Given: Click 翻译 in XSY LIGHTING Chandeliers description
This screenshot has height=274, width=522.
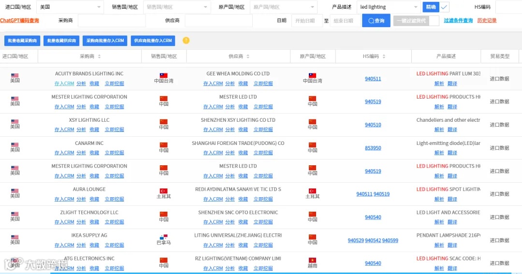Looking at the screenshot, I should (x=452, y=130).
